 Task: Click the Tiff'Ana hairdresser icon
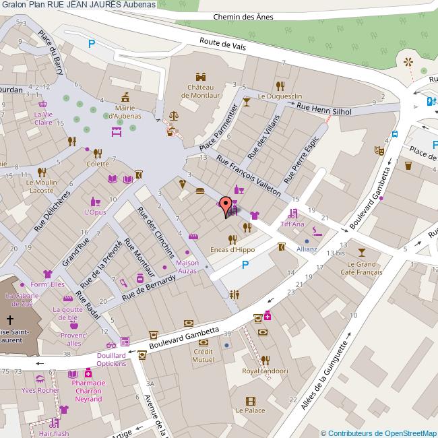[x=292, y=213]
